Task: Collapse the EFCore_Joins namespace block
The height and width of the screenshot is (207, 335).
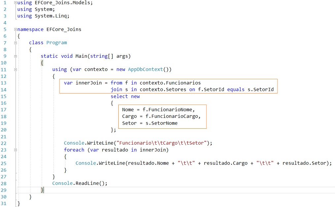Action: 15,29
